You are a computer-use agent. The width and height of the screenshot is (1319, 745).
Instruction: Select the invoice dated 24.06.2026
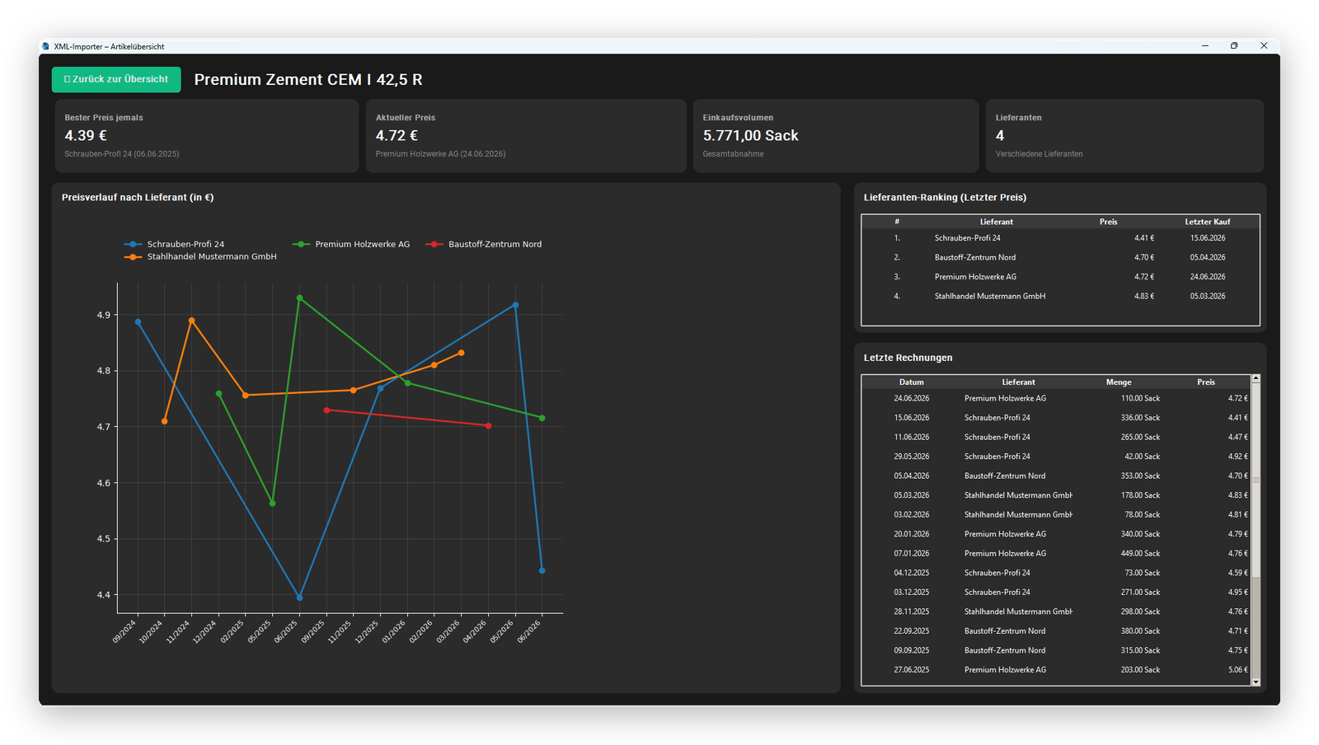(1056, 398)
